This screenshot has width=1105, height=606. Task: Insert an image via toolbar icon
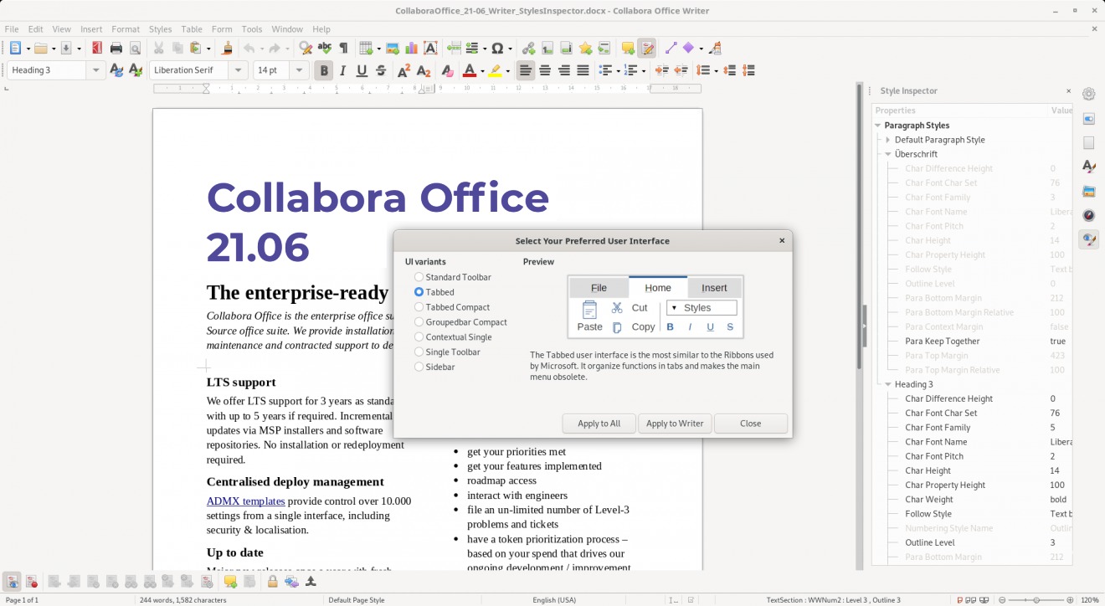click(x=392, y=49)
